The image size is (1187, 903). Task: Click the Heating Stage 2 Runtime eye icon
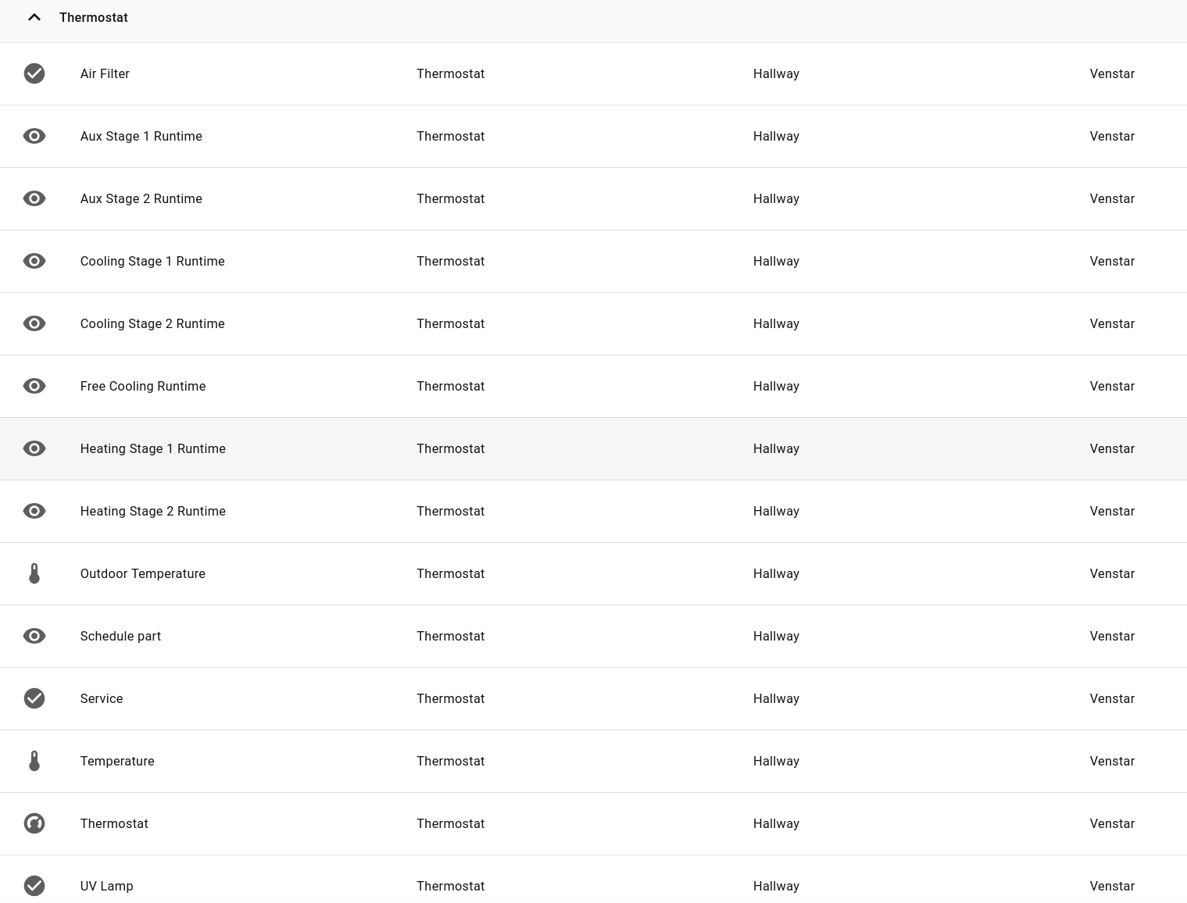[x=34, y=511]
